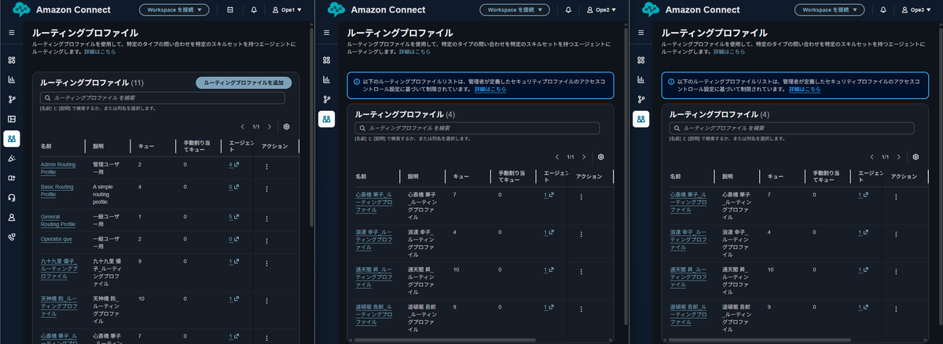The image size is (943, 344).
Task: Sort by 説明 column header in Ope3 table
Action: [x=727, y=177]
